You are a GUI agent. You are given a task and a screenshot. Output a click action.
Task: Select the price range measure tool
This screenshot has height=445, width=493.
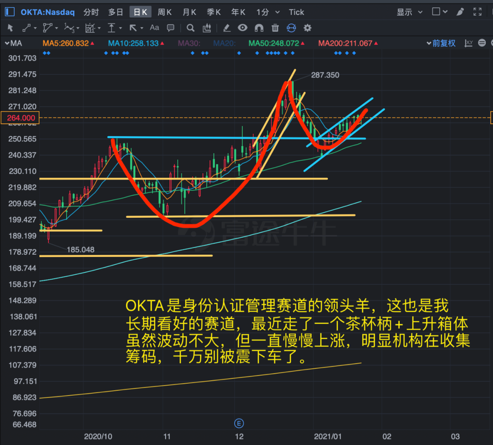[x=111, y=28]
